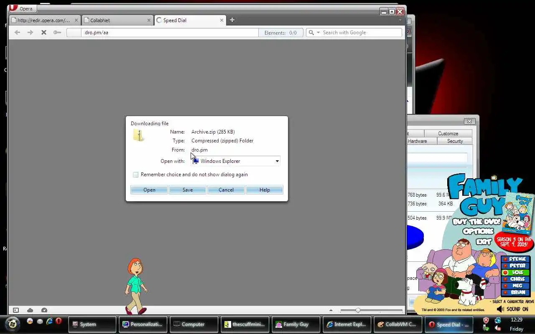Click the zipped folder icon in dialog

(x=139, y=135)
